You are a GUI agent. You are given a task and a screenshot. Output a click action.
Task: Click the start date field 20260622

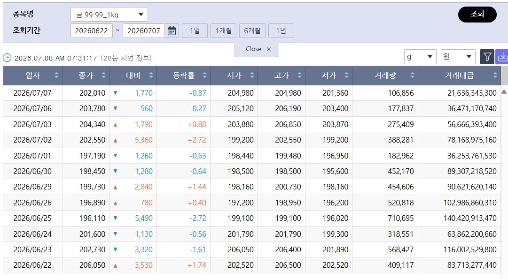point(91,30)
